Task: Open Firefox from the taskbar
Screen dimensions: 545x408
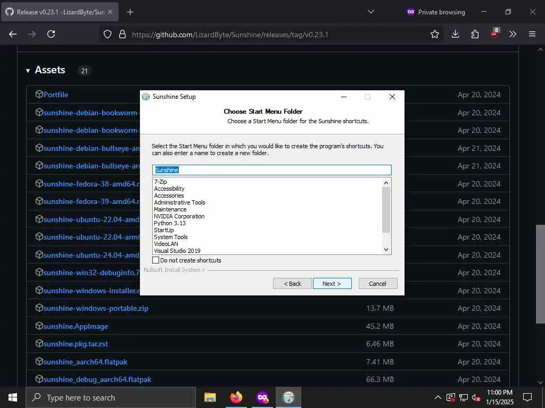Action: (236, 397)
